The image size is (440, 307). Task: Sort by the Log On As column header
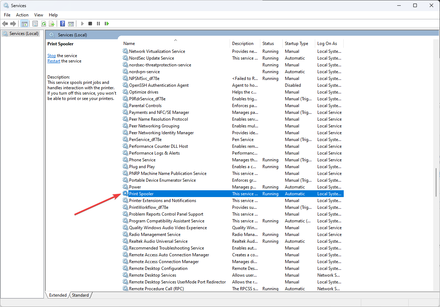click(x=329, y=44)
